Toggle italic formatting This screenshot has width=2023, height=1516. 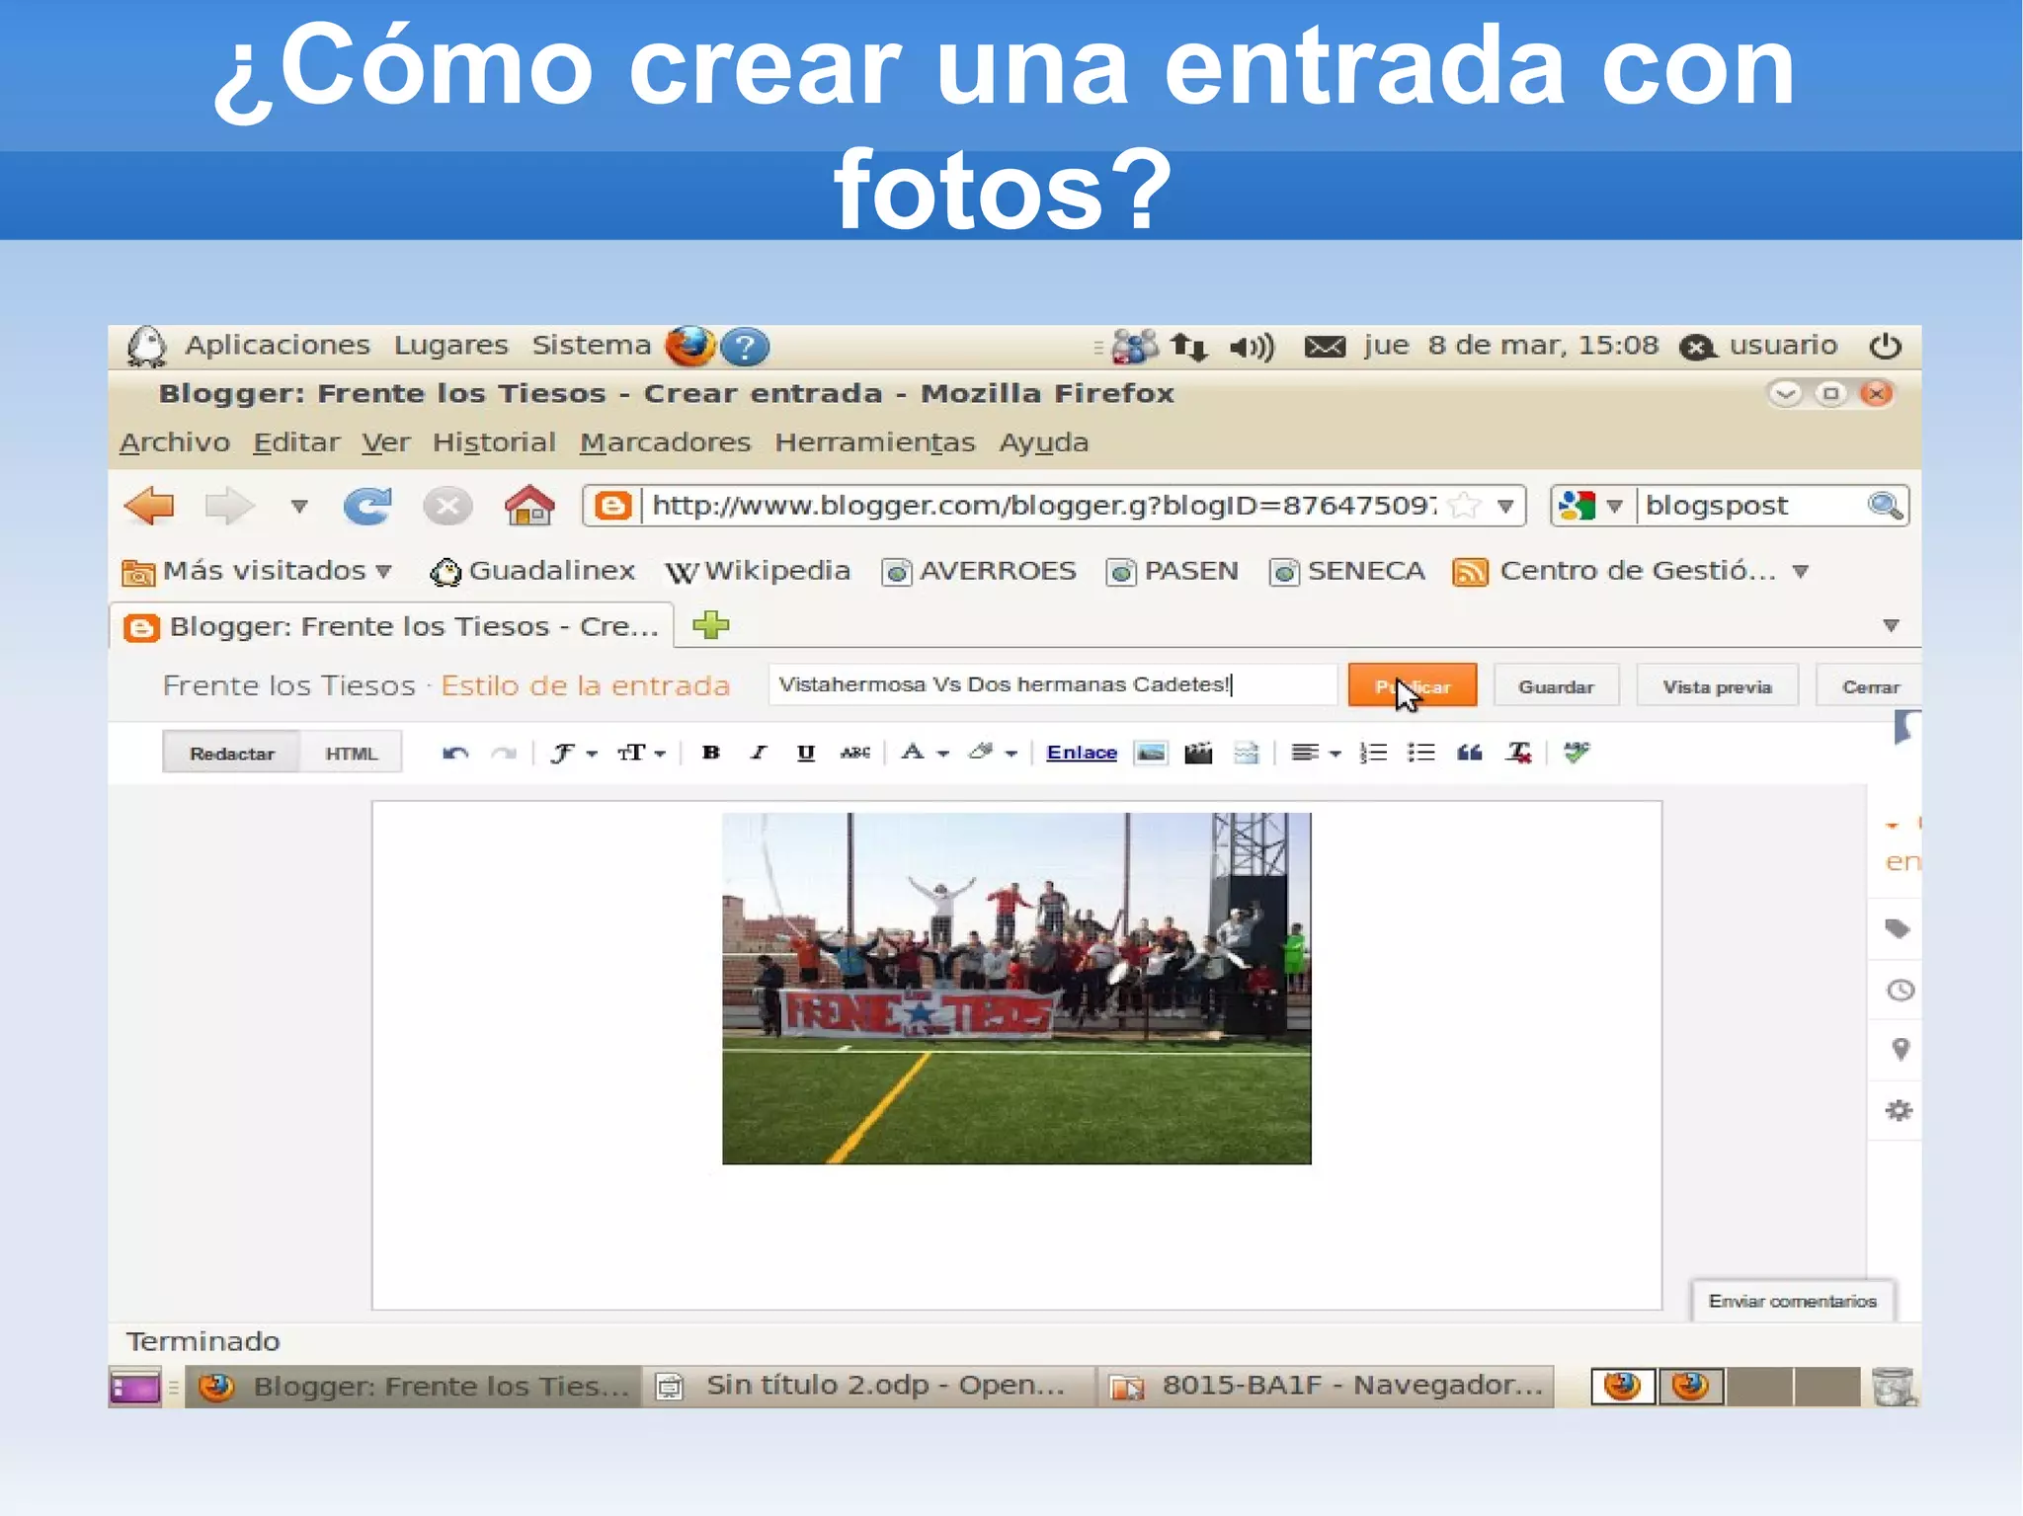click(758, 753)
